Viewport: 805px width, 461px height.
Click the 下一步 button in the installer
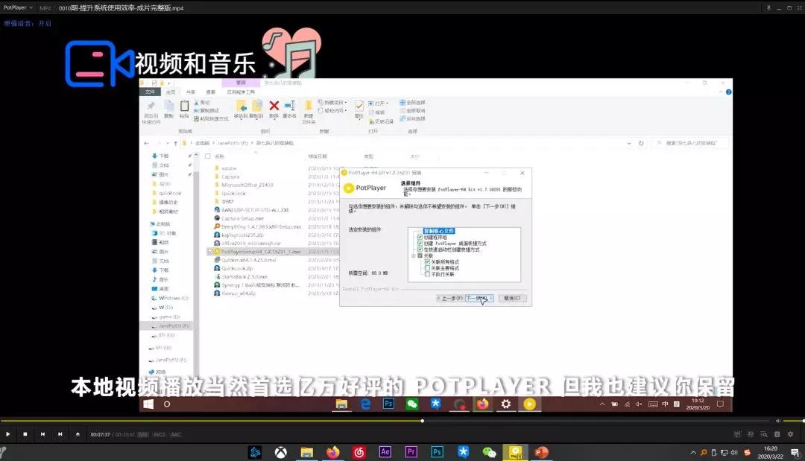(x=479, y=297)
